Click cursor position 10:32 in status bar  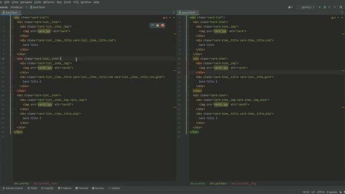(x=306, y=192)
